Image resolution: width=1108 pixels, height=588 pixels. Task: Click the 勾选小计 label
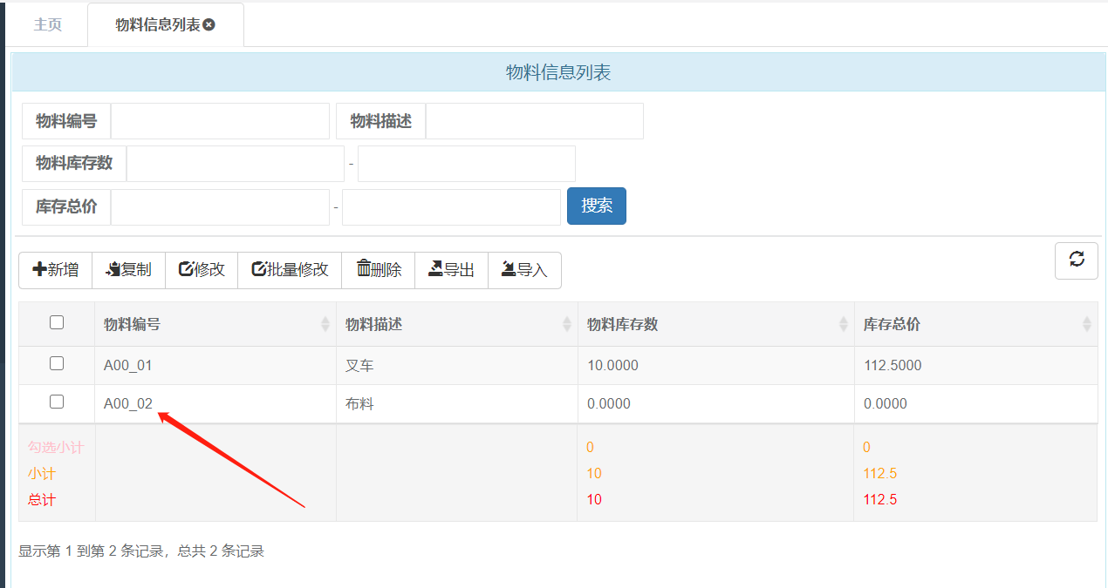pyautogui.click(x=56, y=447)
